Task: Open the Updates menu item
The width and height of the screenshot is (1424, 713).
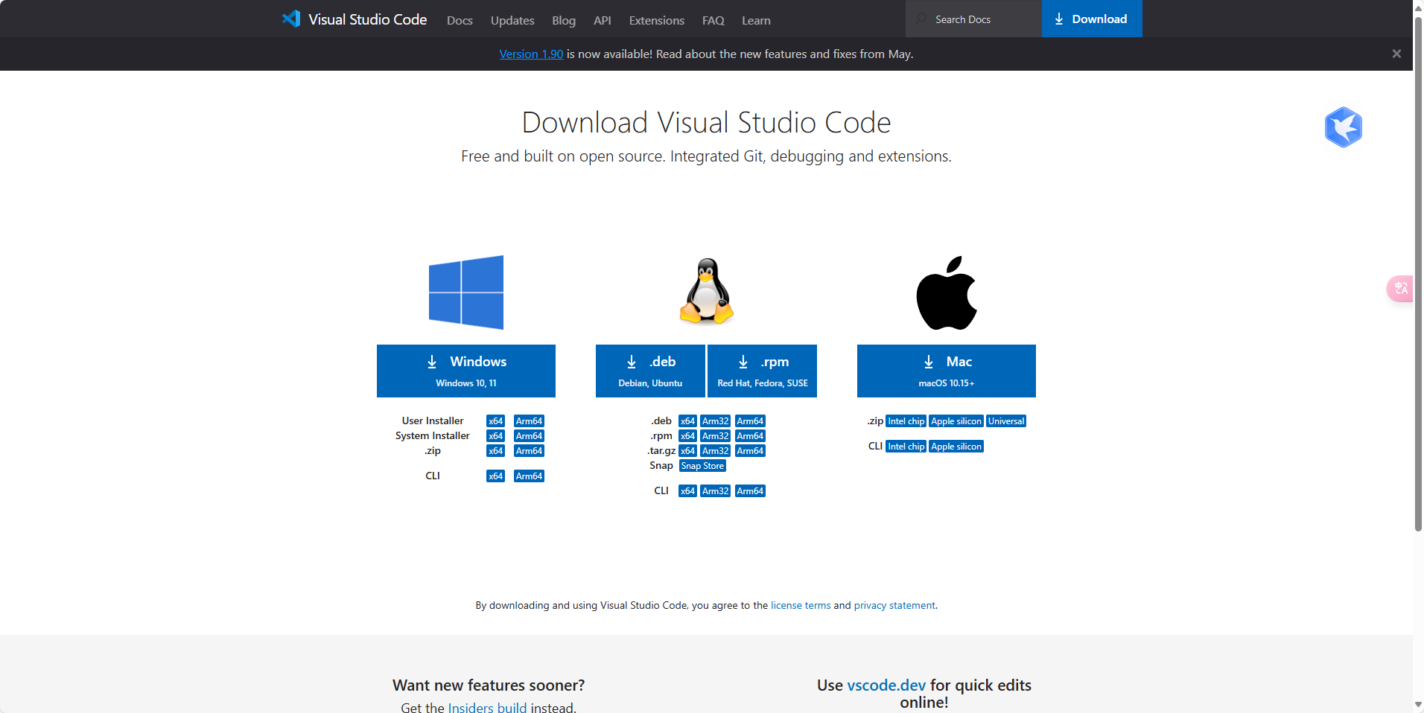Action: (512, 20)
